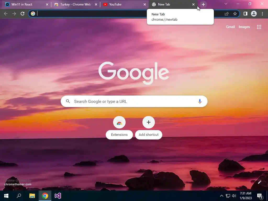Open Chrome's three-dot menu
The width and height of the screenshot is (268, 201).
[x=262, y=14]
